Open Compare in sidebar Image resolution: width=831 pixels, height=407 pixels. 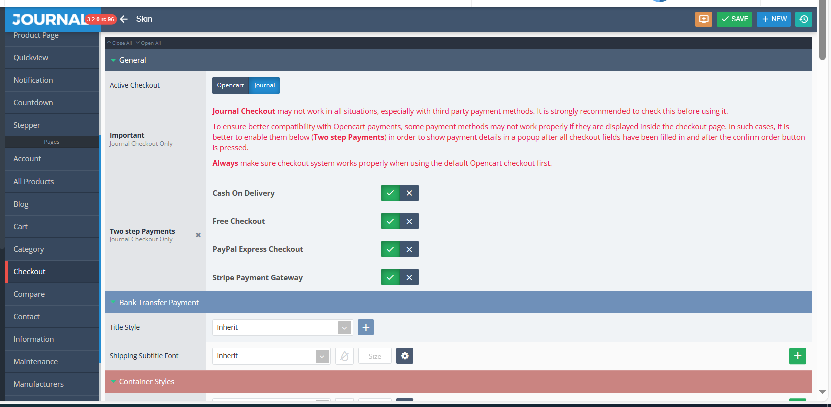click(52, 294)
